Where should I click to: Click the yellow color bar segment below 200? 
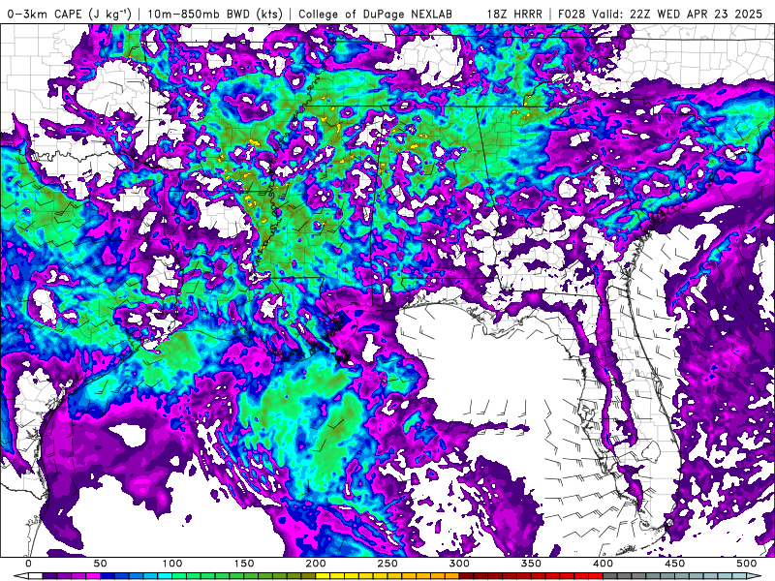click(x=323, y=576)
